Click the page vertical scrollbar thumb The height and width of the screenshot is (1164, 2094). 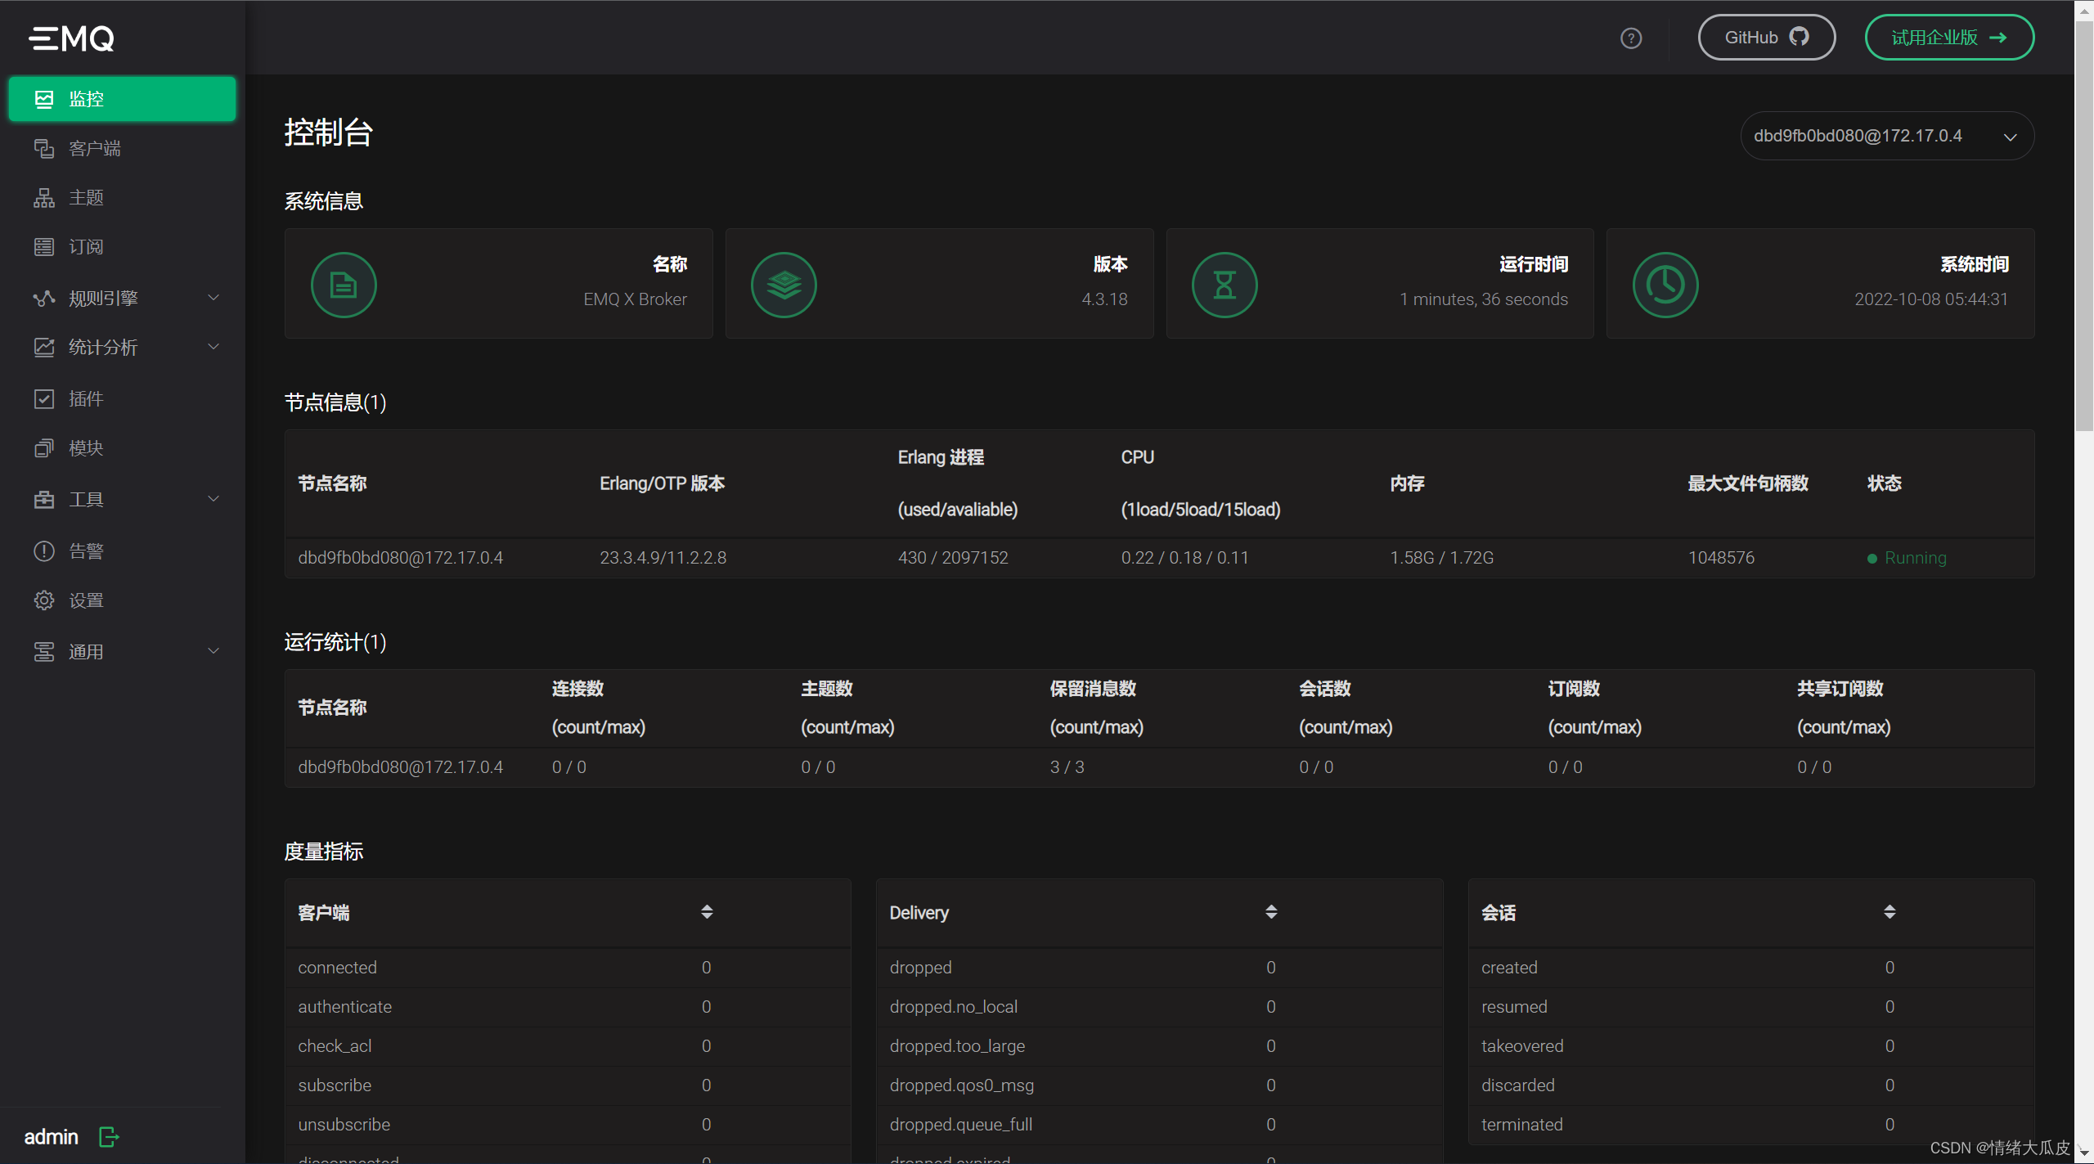[2084, 227]
